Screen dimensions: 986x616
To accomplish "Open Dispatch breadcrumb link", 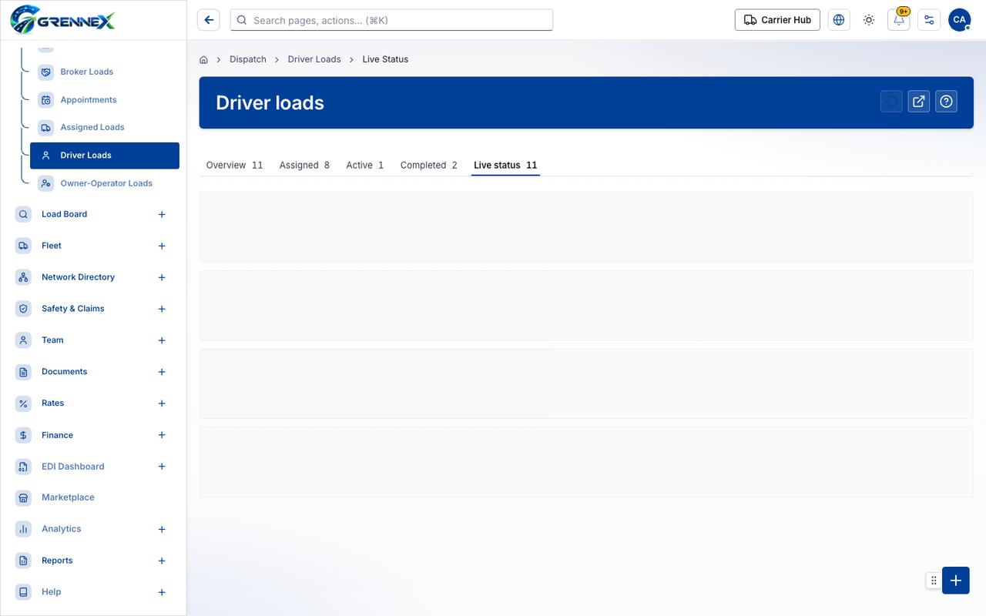I will tap(248, 59).
